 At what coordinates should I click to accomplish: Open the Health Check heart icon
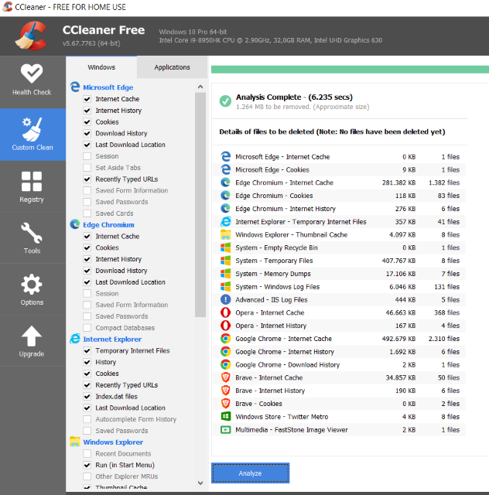click(32, 73)
